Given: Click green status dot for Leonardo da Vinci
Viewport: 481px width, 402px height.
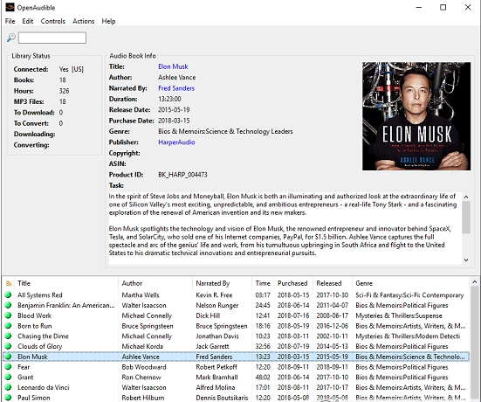Looking at the screenshot, I should tap(8, 387).
